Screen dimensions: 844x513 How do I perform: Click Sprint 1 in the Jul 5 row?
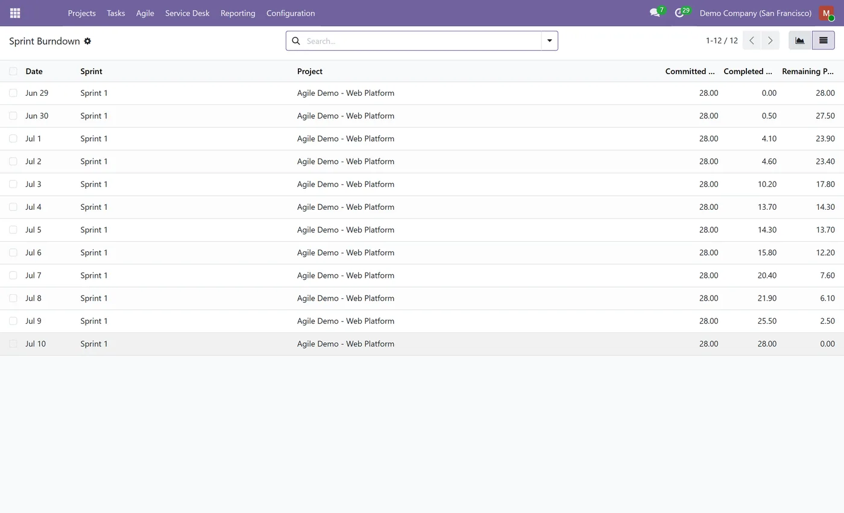tap(94, 230)
